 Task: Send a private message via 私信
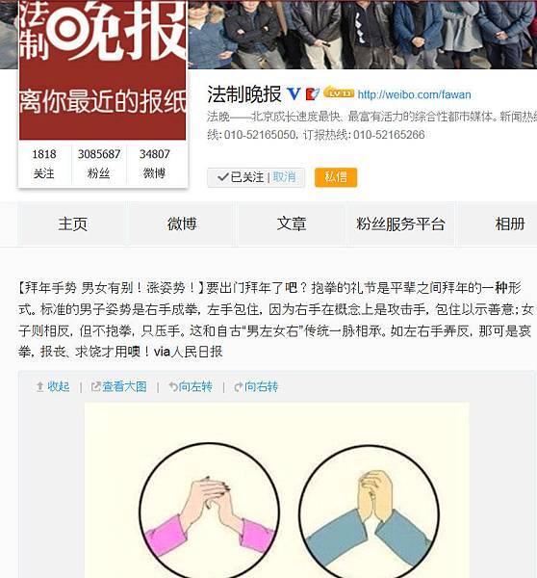click(336, 177)
